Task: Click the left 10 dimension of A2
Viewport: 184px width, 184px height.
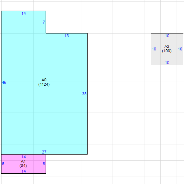Action: [154, 49]
